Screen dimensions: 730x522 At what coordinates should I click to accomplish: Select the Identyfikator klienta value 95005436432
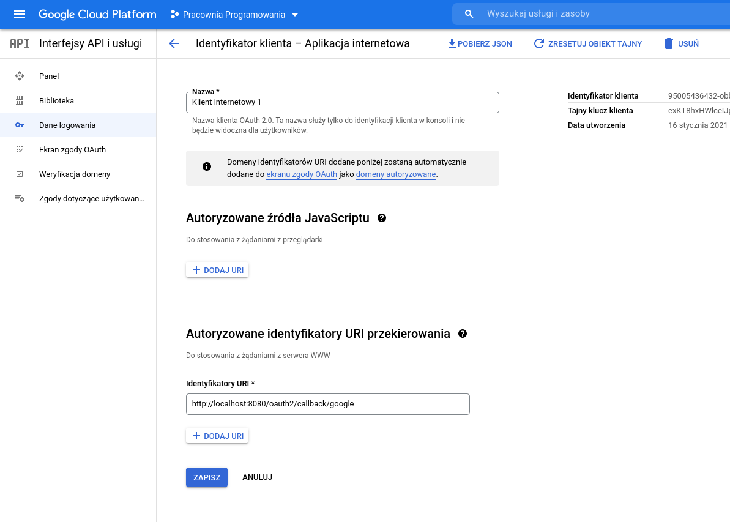[x=699, y=96]
